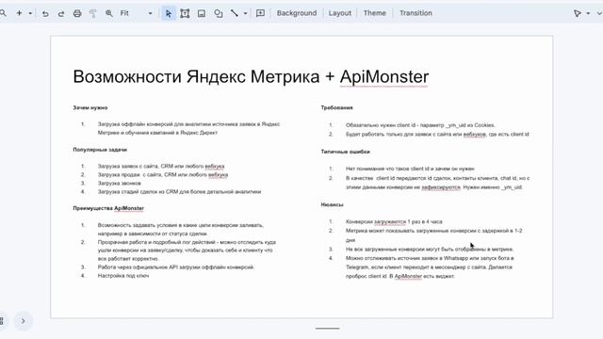Viewport: 603px width, 339px height.
Task: Open the Background options
Action: click(x=297, y=13)
